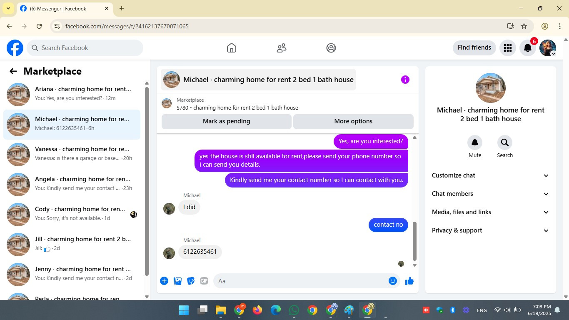Click the More options button
Screen dimensions: 569x320
[353, 121]
